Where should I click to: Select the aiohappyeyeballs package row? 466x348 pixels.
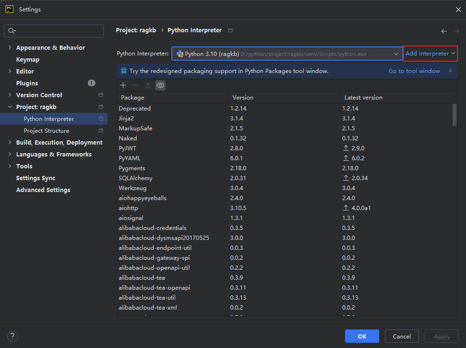(285, 198)
